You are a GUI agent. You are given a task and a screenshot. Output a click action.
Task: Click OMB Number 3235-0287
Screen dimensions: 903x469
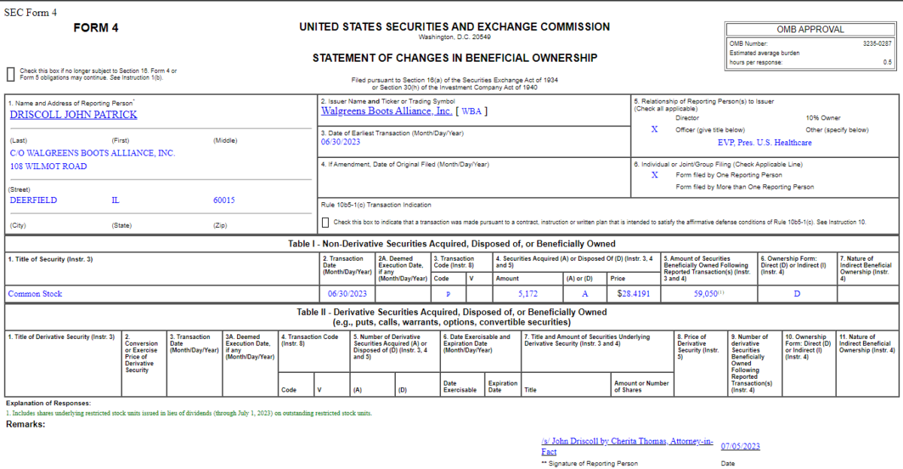click(x=877, y=44)
